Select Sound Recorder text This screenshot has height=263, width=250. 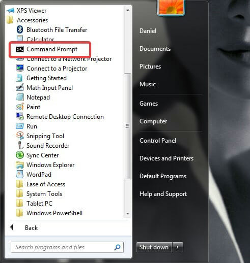(x=48, y=146)
